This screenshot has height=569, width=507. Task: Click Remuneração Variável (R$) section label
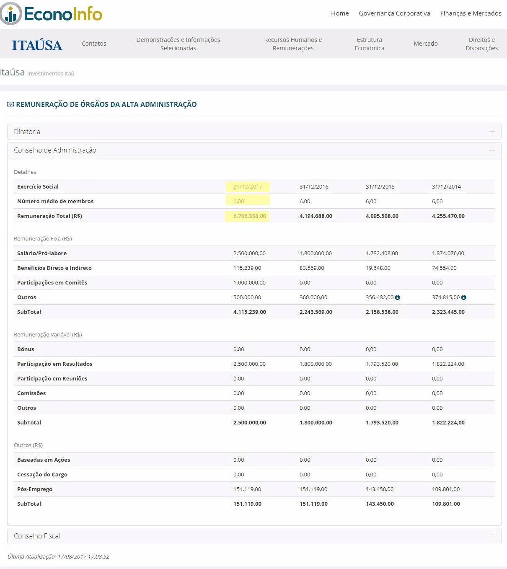pos(48,335)
